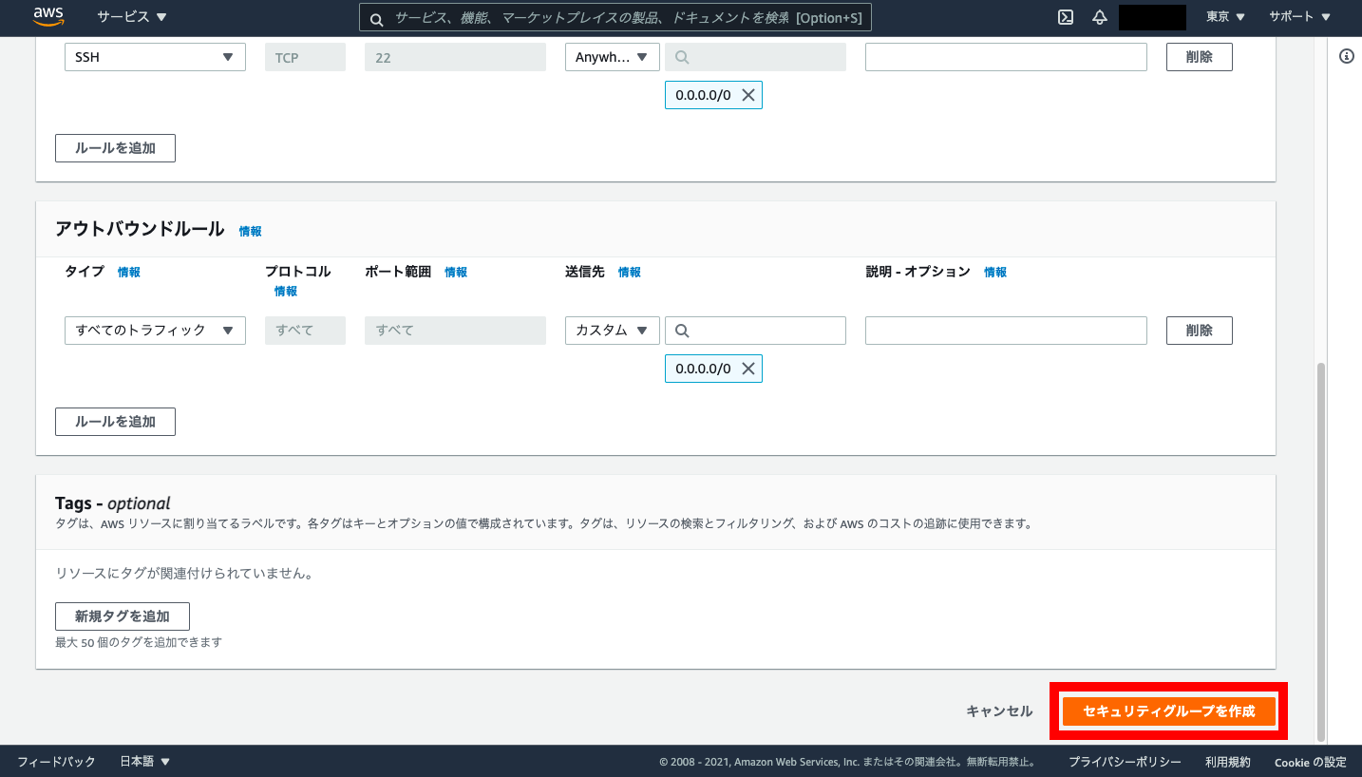The height and width of the screenshot is (777, 1362).
Task: Click セキュリティグループを作成 button
Action: (1168, 711)
